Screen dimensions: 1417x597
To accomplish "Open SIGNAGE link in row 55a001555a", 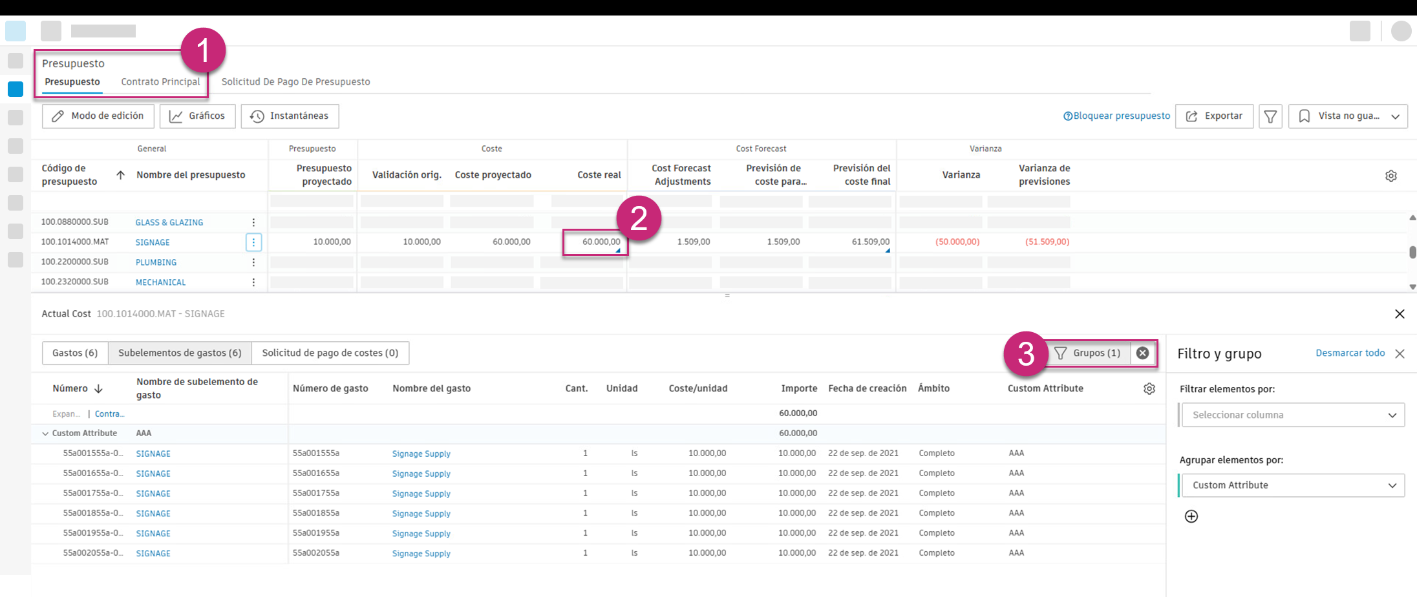I will [x=153, y=454].
